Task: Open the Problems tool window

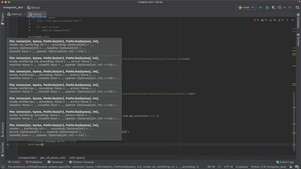Action: pyautogui.click(x=34, y=162)
